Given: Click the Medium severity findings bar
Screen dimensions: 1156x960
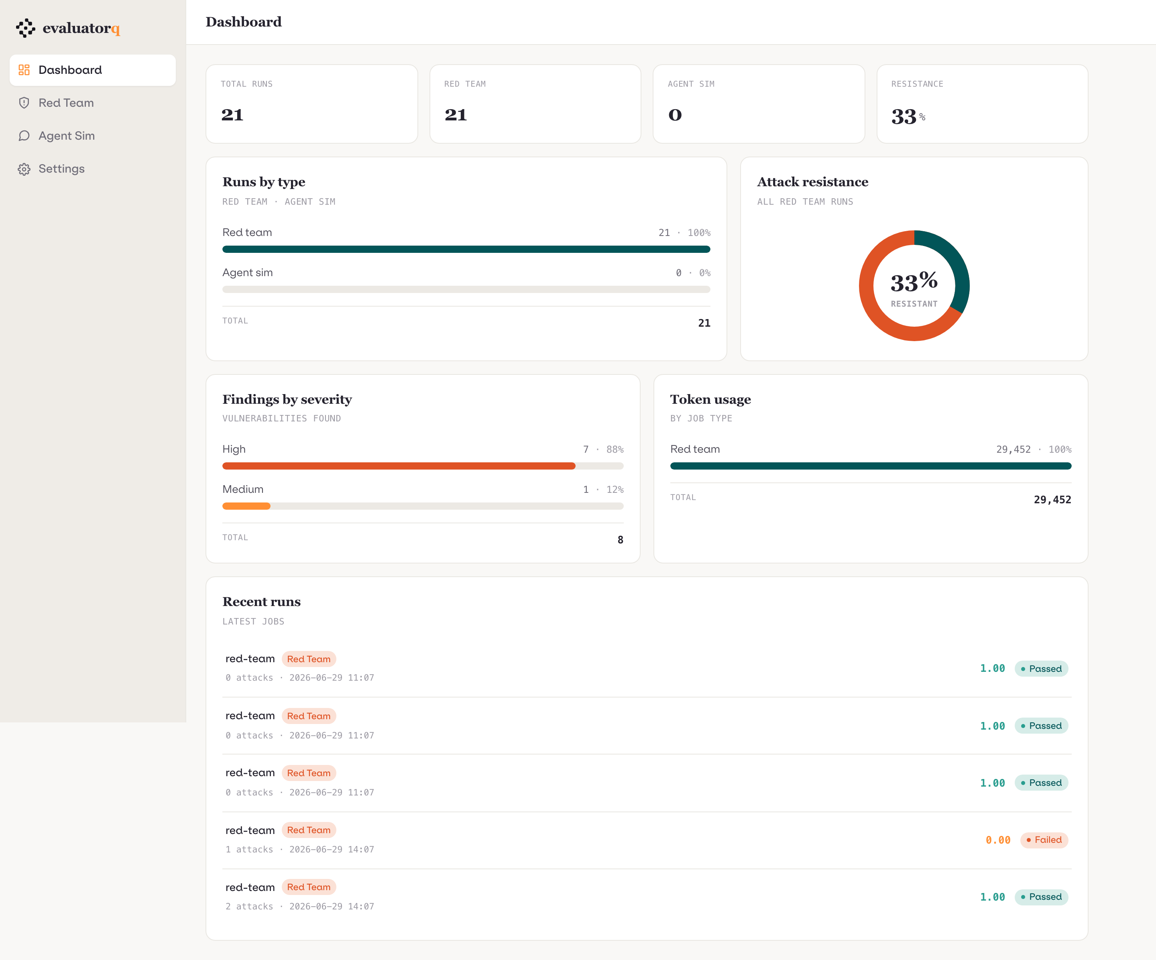Looking at the screenshot, I should click(x=423, y=506).
